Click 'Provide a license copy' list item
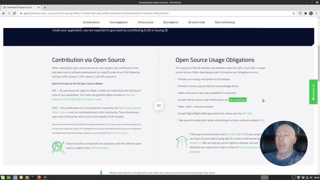The width and height of the screenshot is (320, 180). pos(208,86)
